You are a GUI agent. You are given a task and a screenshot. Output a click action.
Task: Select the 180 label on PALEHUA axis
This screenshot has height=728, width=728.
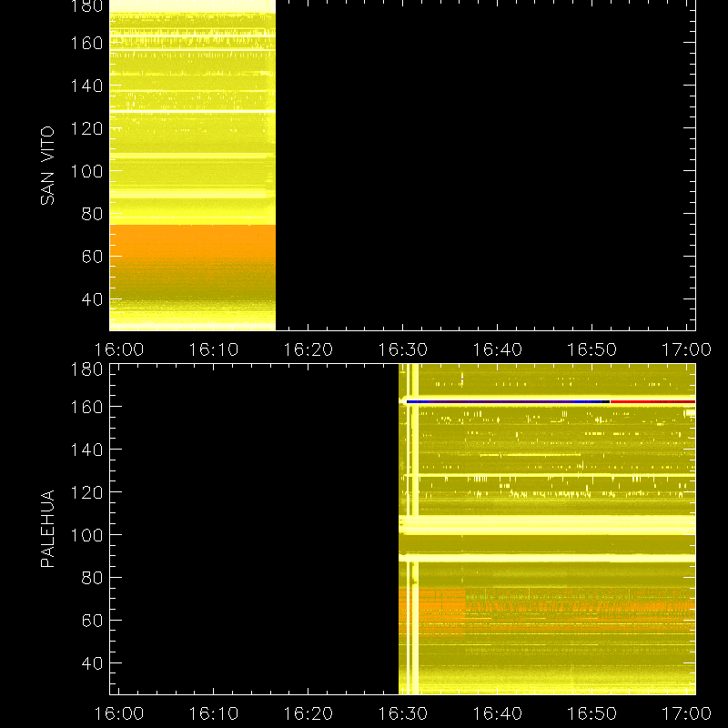[x=86, y=369]
